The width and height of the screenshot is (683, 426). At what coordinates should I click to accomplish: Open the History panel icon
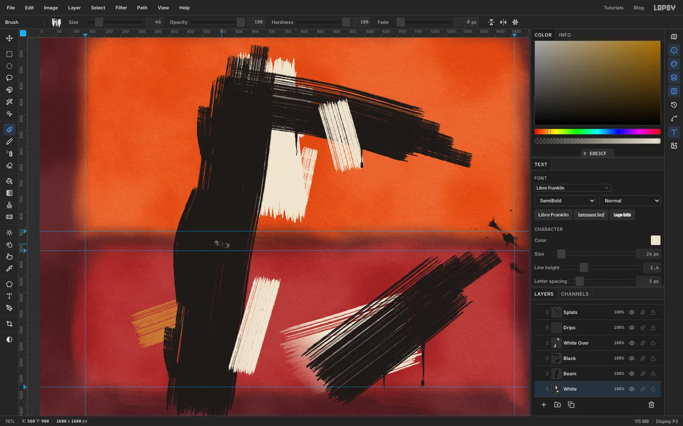pyautogui.click(x=674, y=105)
